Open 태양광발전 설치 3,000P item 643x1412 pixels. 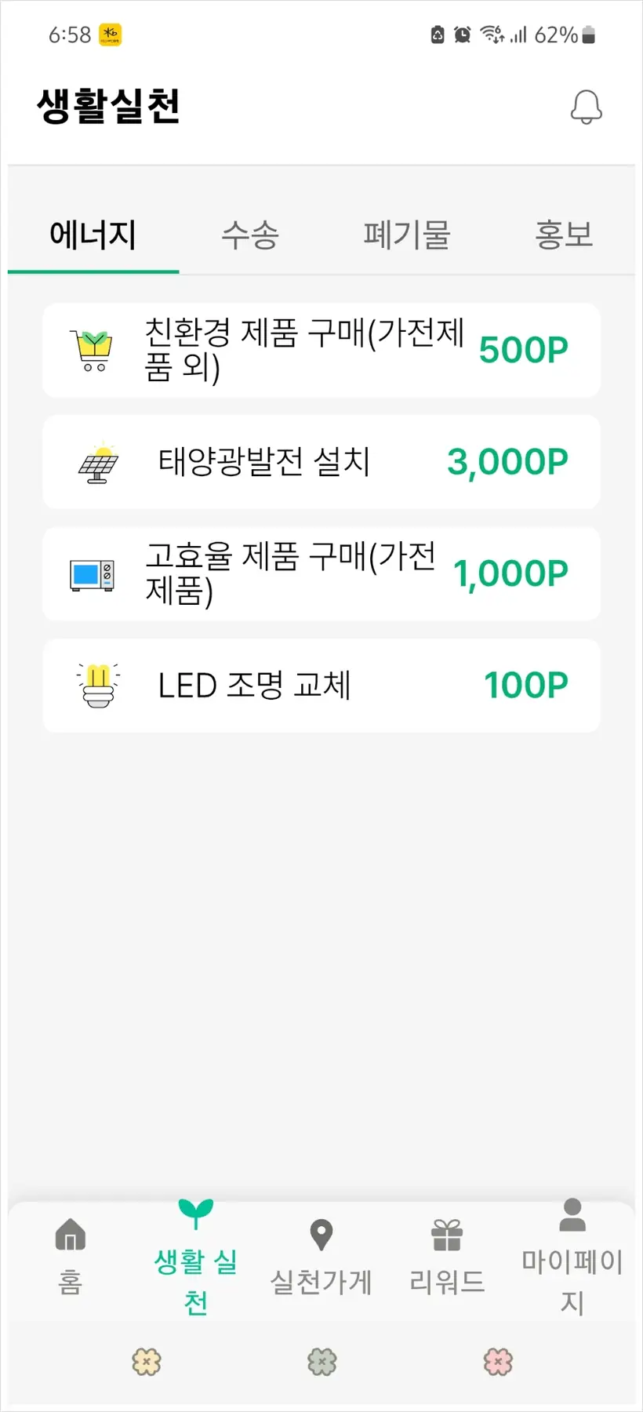tap(321, 463)
